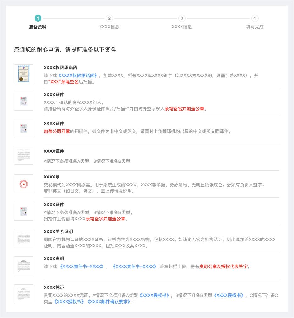Select heading XXXX声明
The width and height of the screenshot is (294, 318).
click(54, 259)
